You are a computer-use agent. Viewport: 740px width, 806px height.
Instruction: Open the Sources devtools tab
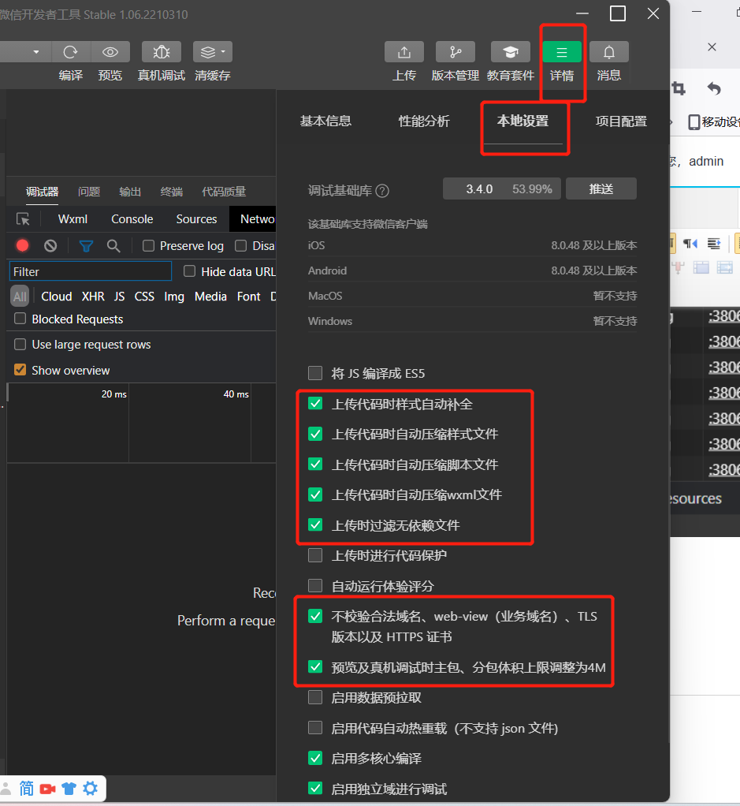pyautogui.click(x=196, y=219)
